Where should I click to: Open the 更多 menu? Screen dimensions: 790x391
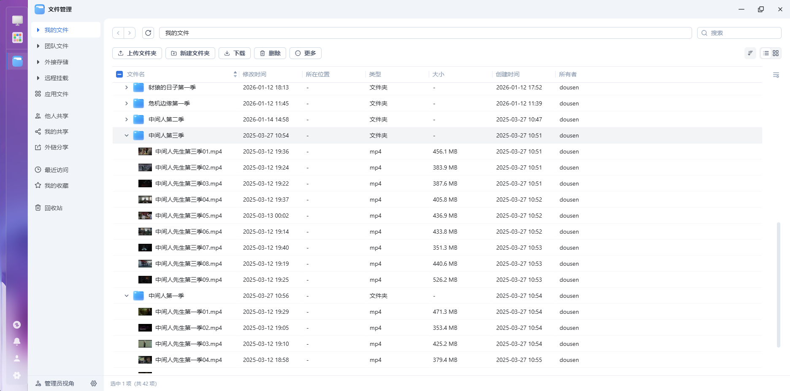pos(305,53)
